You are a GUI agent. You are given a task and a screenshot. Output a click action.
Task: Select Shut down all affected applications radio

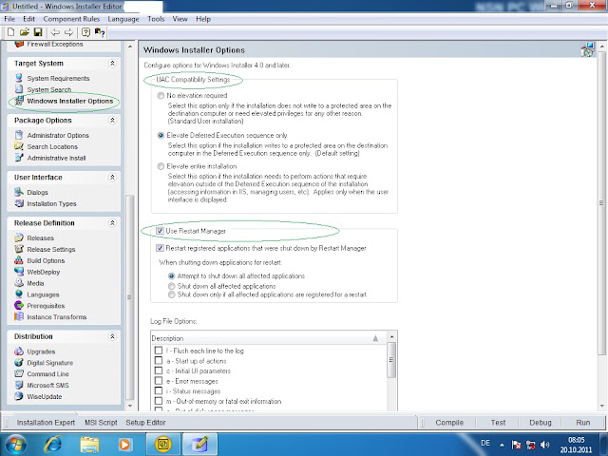[171, 286]
